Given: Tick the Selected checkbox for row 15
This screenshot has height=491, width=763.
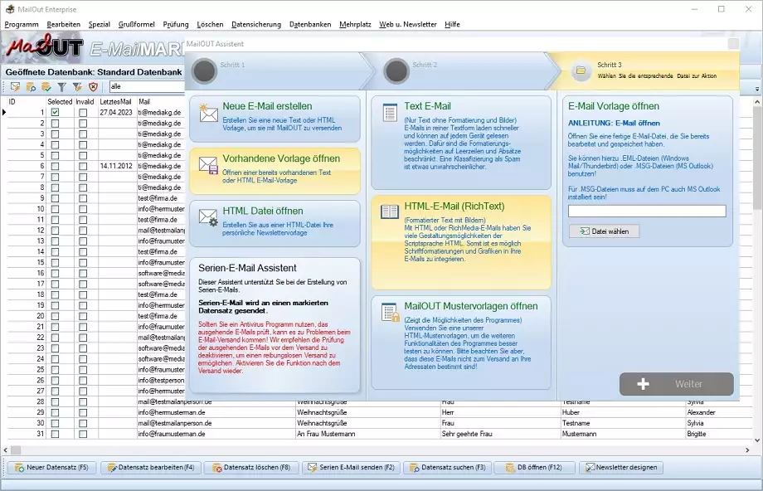Looking at the screenshot, I should point(55,262).
